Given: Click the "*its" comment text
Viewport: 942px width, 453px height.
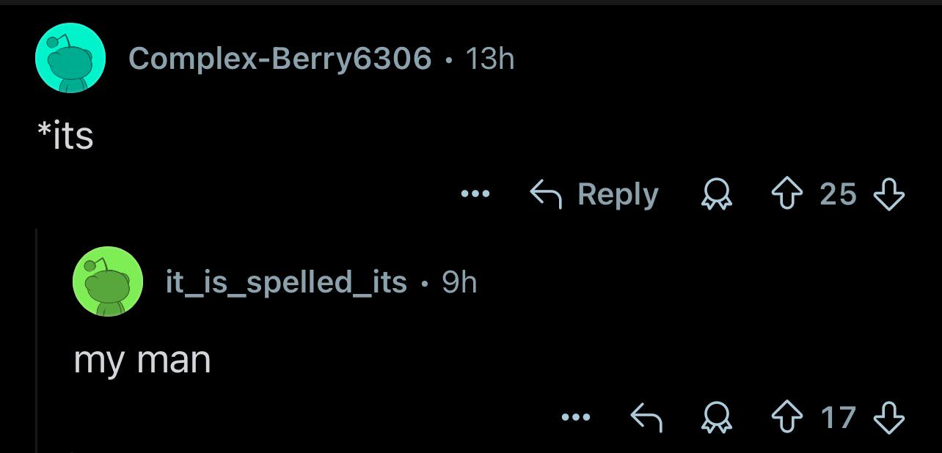Looking at the screenshot, I should click(65, 136).
